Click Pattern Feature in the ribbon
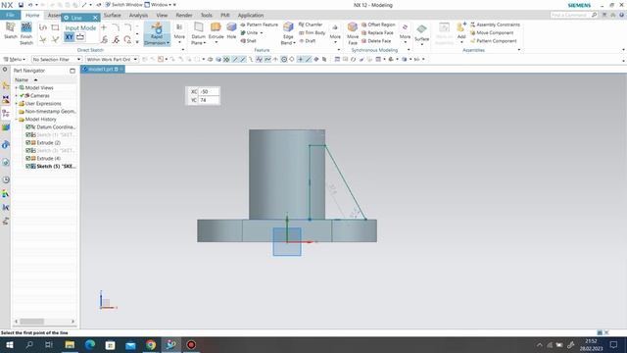 [x=259, y=25]
